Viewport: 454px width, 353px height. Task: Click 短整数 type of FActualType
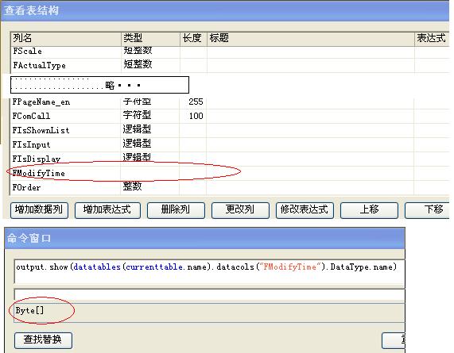click(x=138, y=64)
